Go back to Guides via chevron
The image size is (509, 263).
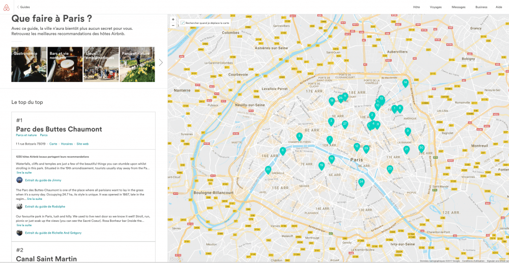click(x=18, y=7)
